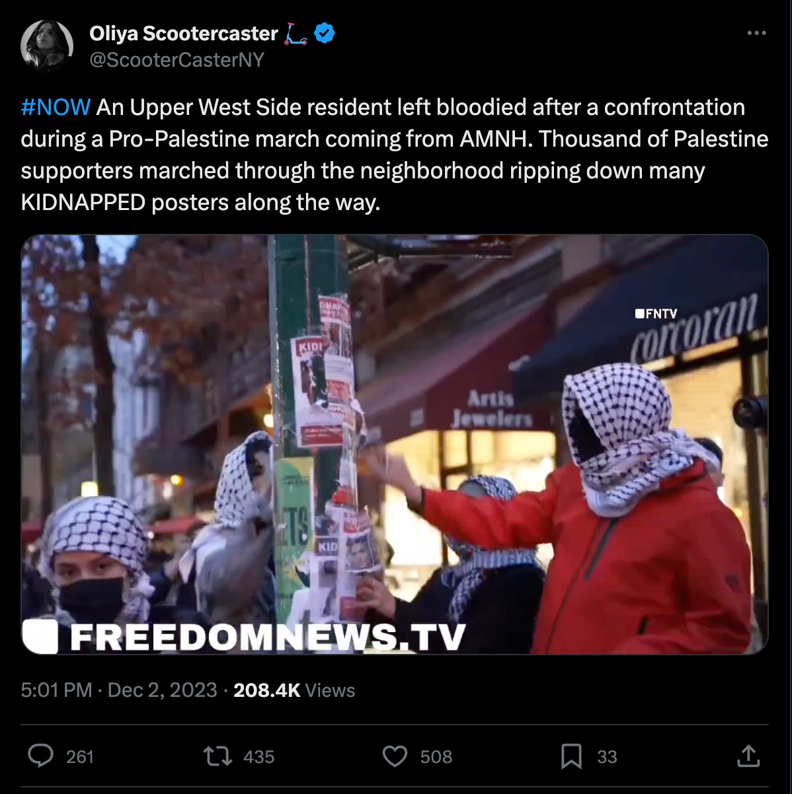792x794 pixels.
Task: Repost this tweet using the retweet icon
Action: (218, 756)
